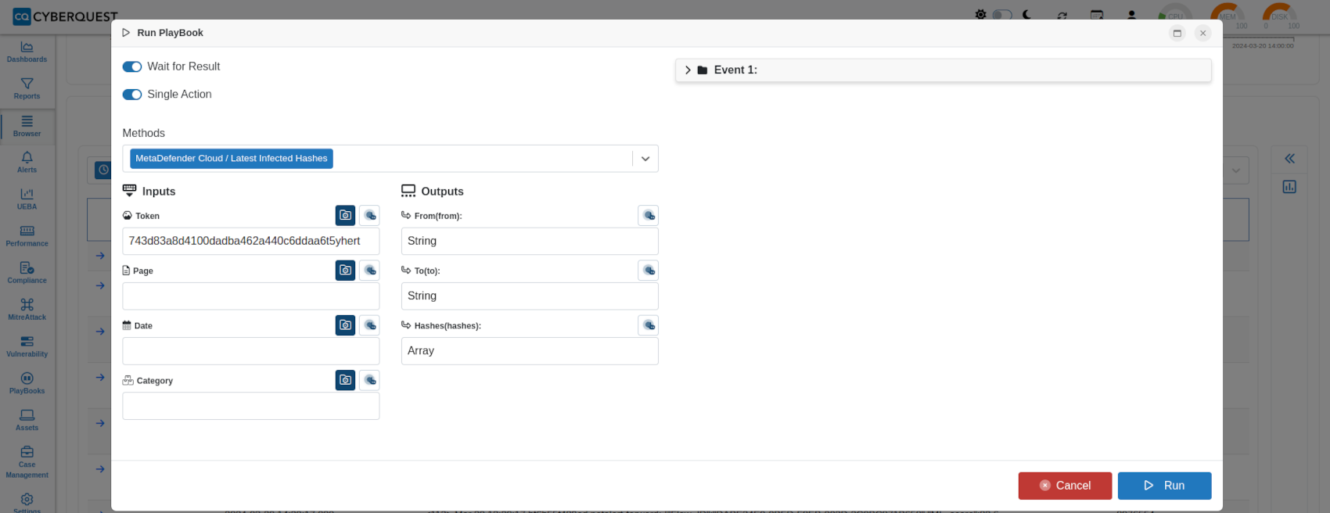Switch the light/dark theme toggle in top bar
Viewport: 1330px width, 513px height.
(1002, 15)
